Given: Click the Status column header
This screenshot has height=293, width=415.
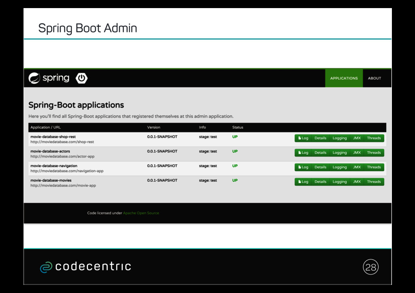Looking at the screenshot, I should (237, 127).
